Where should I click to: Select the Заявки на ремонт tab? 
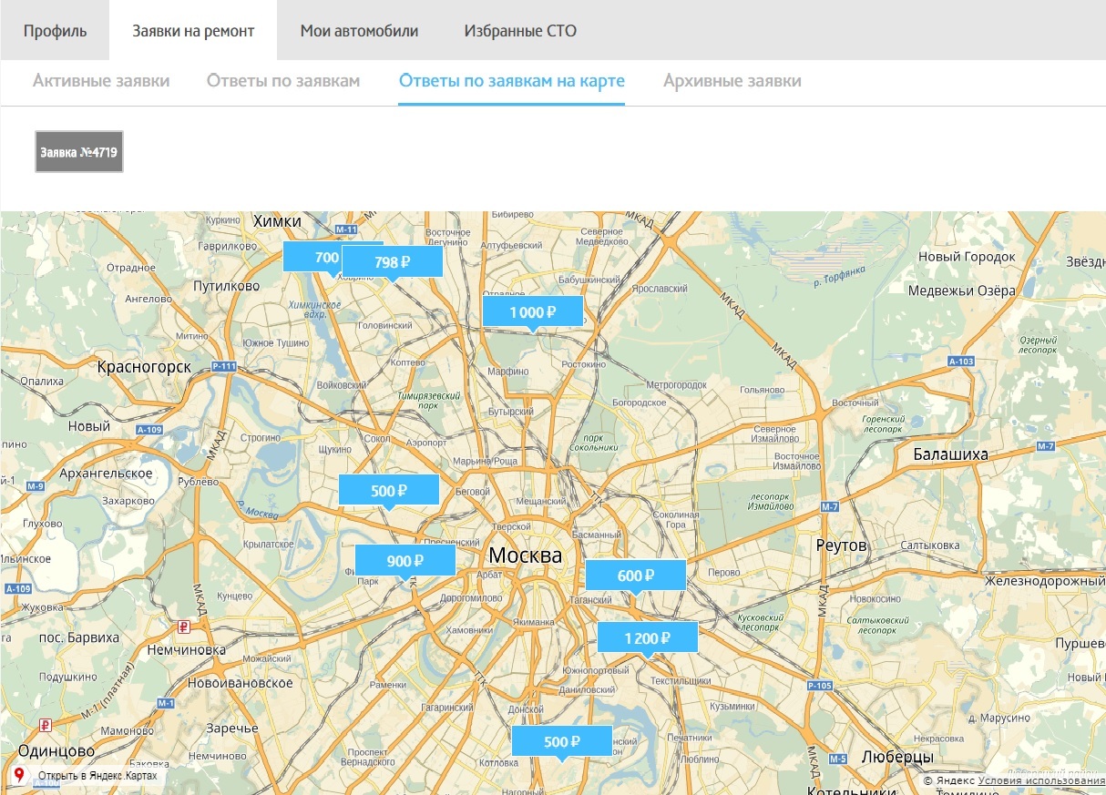click(193, 31)
